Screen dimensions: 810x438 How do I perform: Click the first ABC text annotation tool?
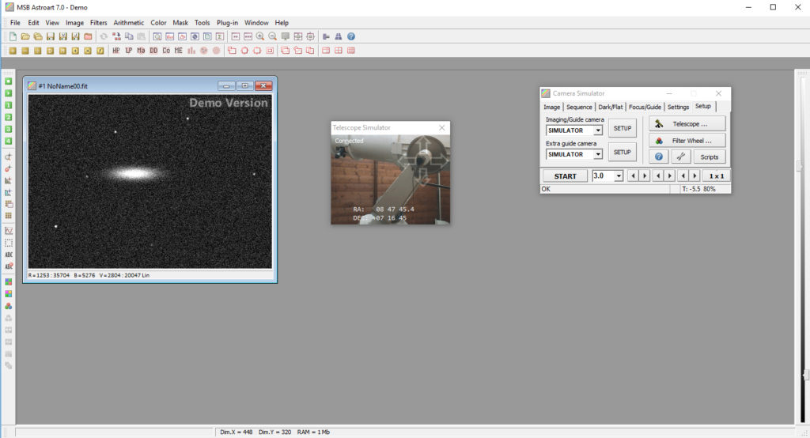(x=8, y=255)
